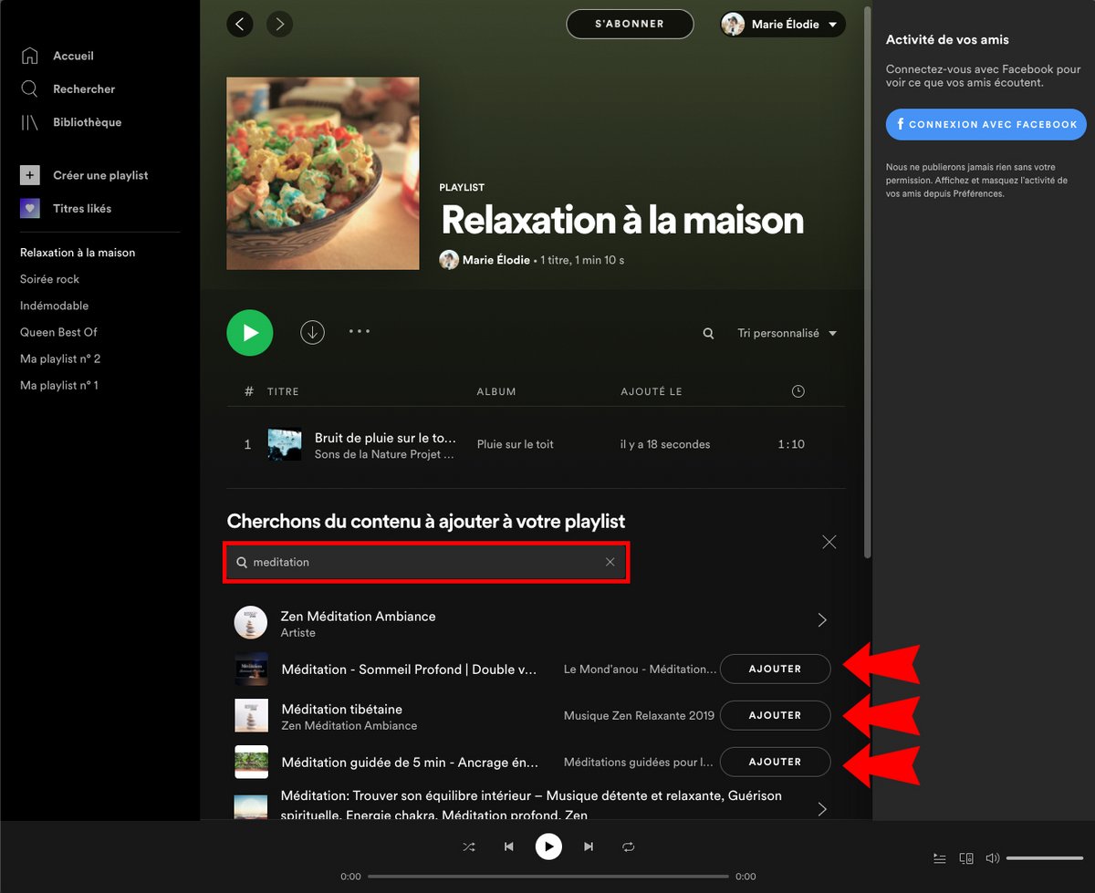The width and height of the screenshot is (1095, 893).
Task: Open the play queue icon
Action: [940, 858]
